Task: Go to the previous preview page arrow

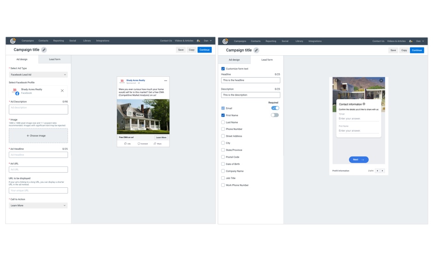Action: click(377, 171)
